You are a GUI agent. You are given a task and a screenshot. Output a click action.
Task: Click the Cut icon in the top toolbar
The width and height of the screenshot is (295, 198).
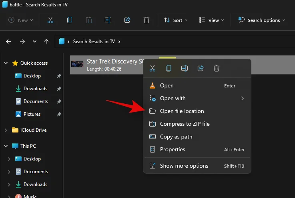pos(50,20)
